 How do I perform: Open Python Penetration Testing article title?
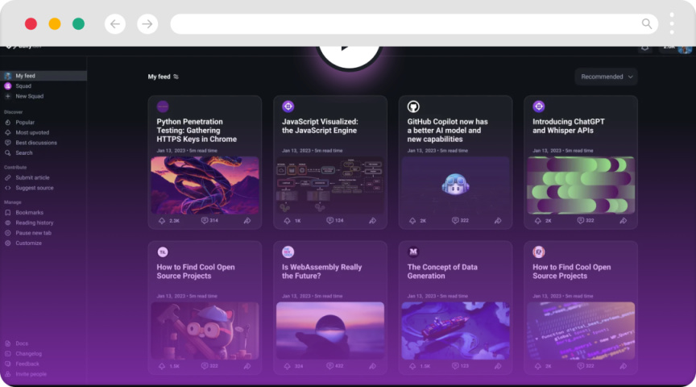point(197,130)
